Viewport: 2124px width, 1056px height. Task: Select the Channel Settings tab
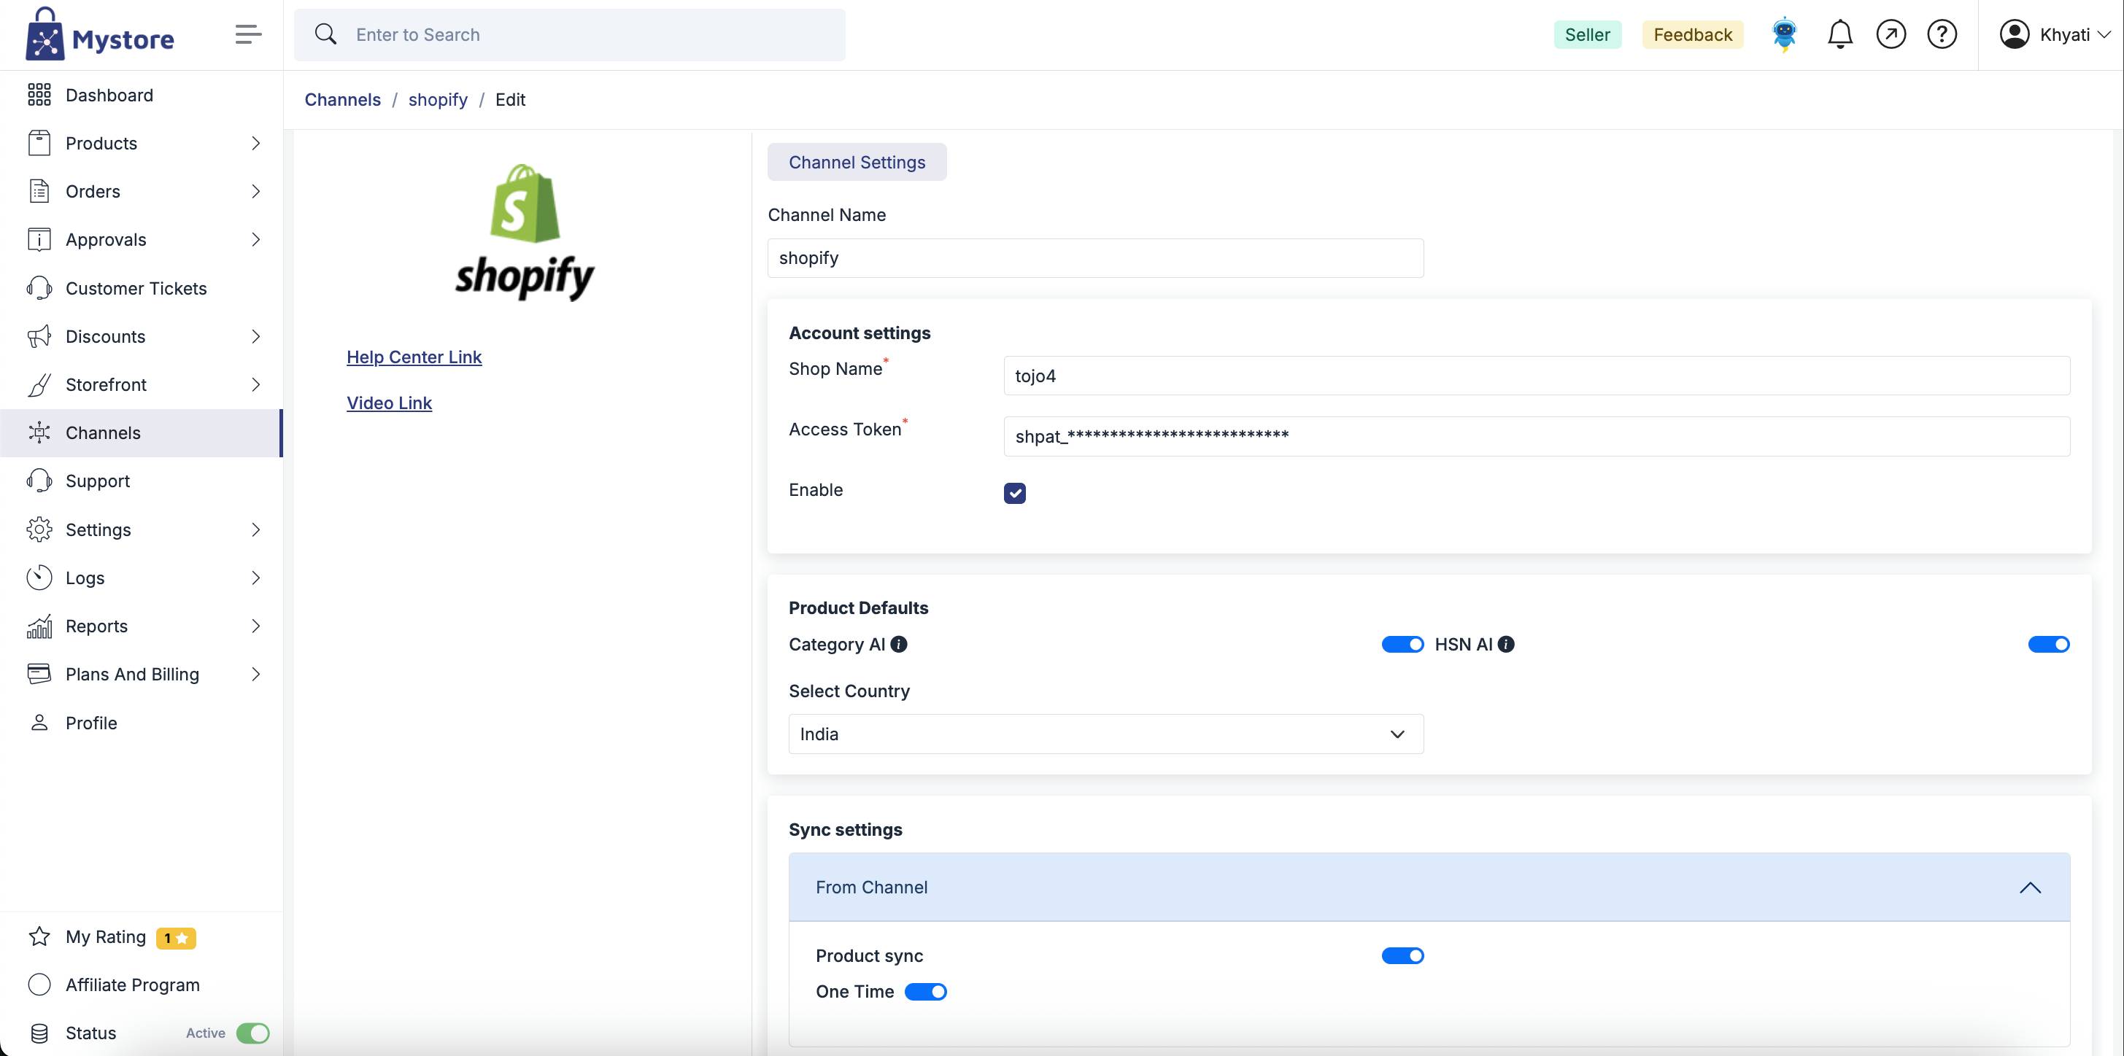click(x=857, y=163)
